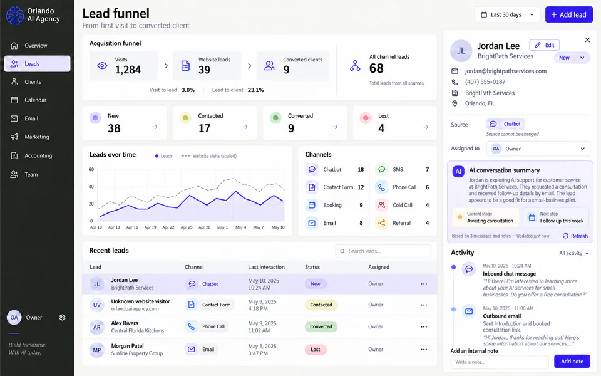601x376 pixels.
Task: Click the email icon in Jordan Lee's details
Action: click(455, 71)
